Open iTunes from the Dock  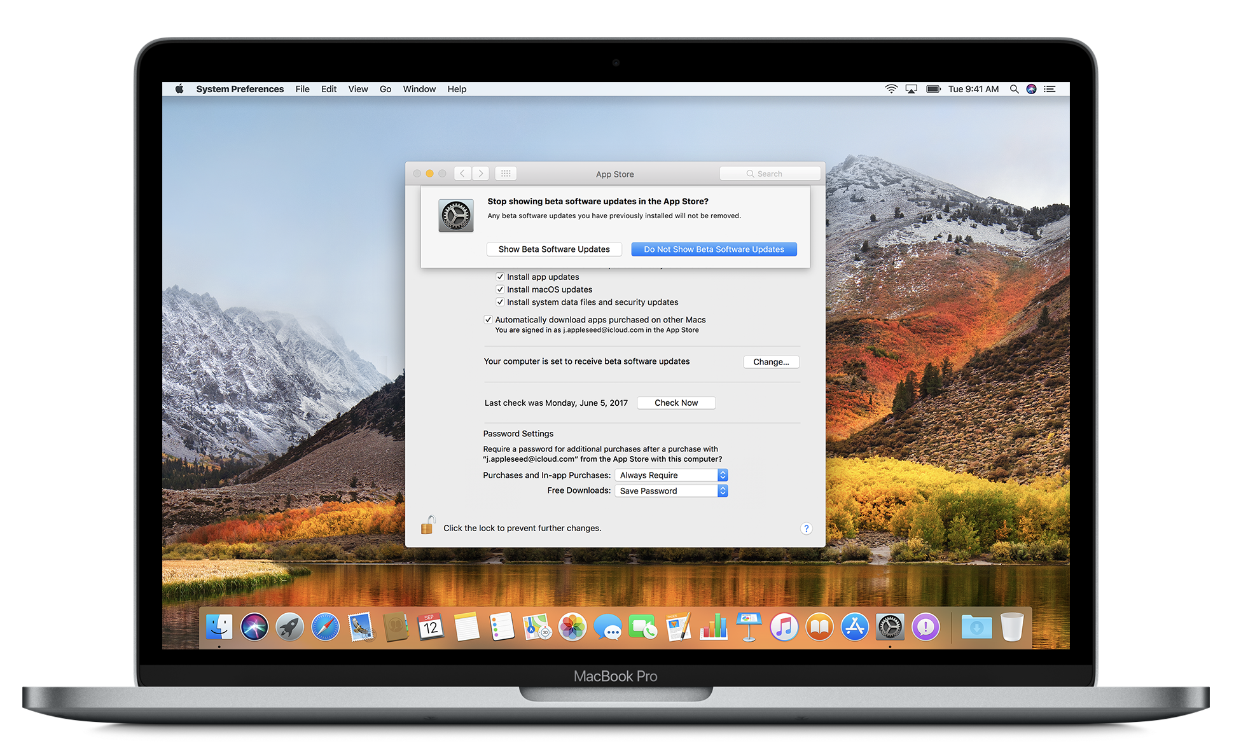(x=784, y=627)
